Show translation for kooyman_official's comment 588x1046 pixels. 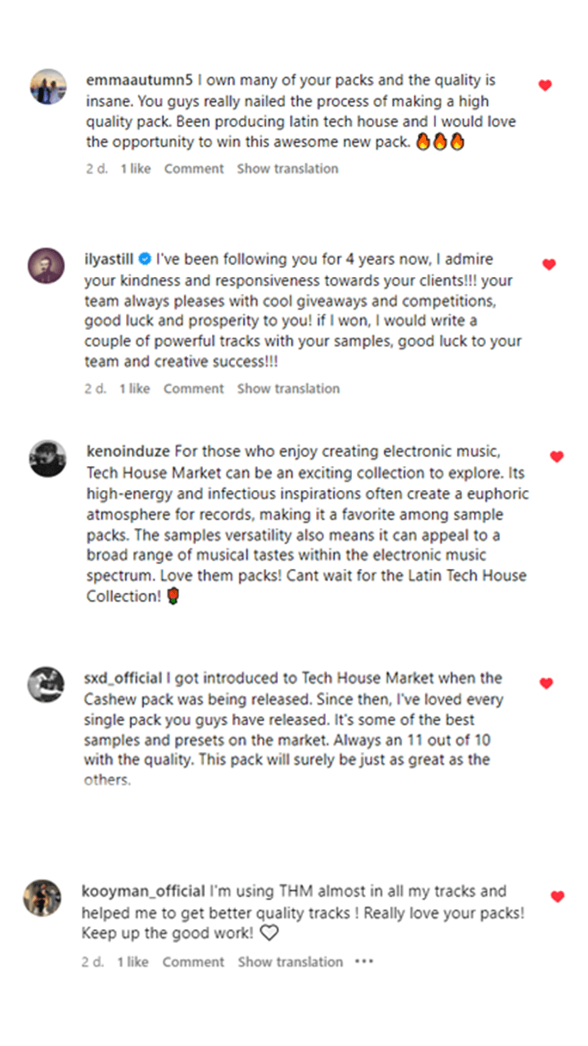point(290,962)
